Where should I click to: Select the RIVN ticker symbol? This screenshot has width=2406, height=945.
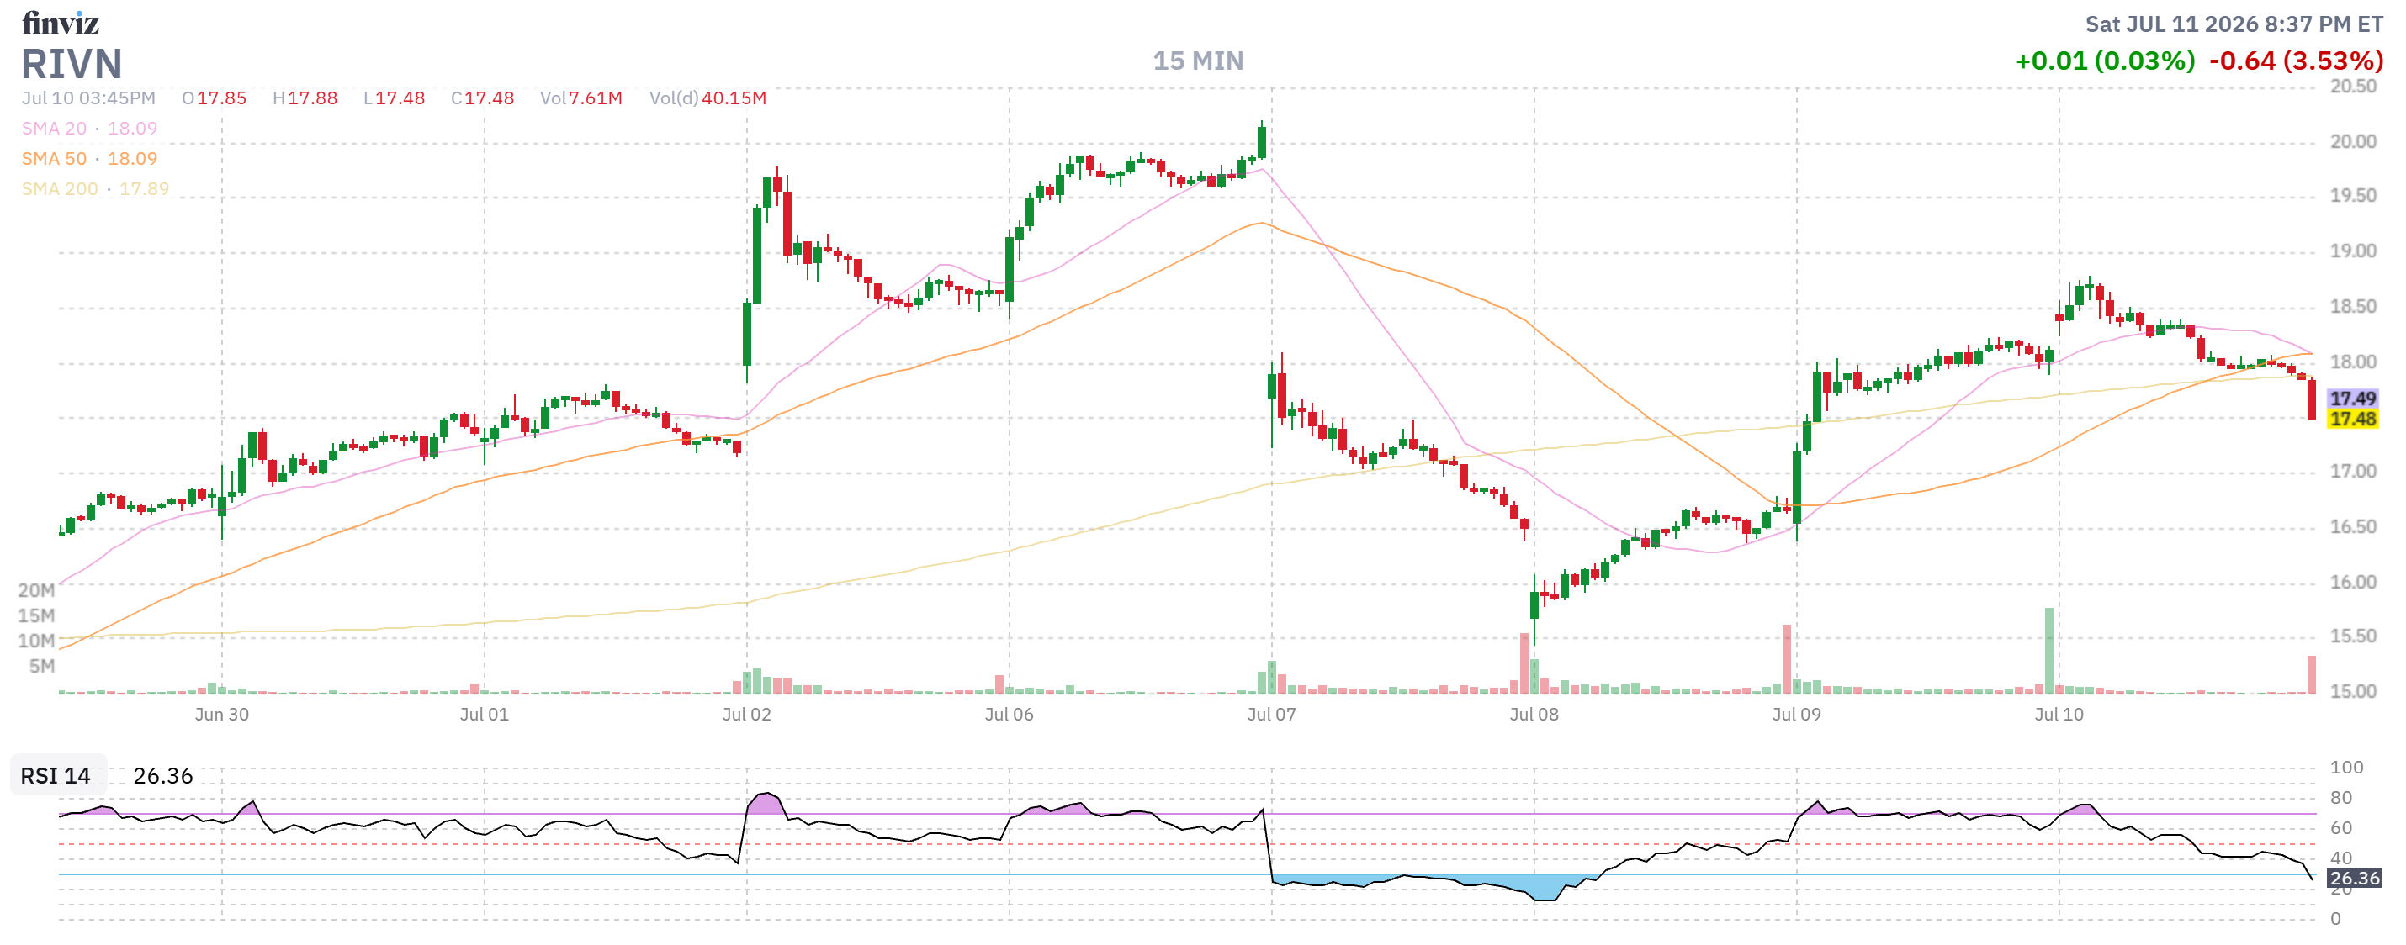pos(72,65)
